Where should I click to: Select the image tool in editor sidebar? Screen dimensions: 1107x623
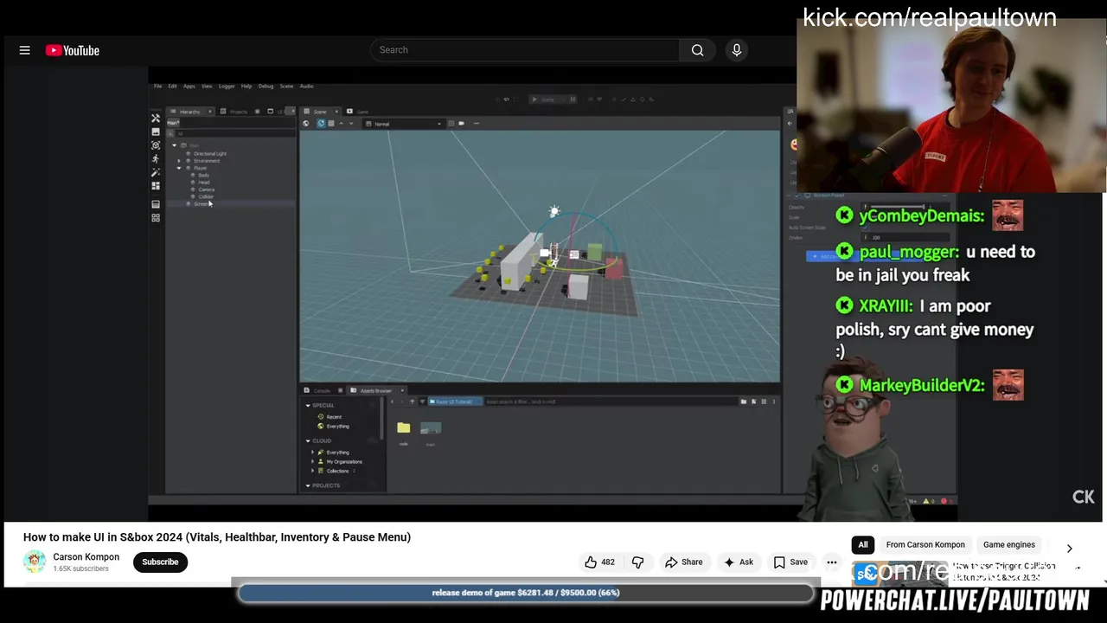point(156,132)
